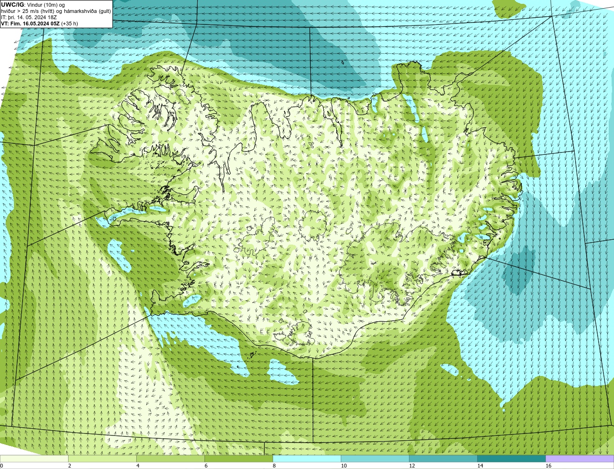
Task: Click the dark teal 14–16 legend swatch
Action: click(x=511, y=459)
